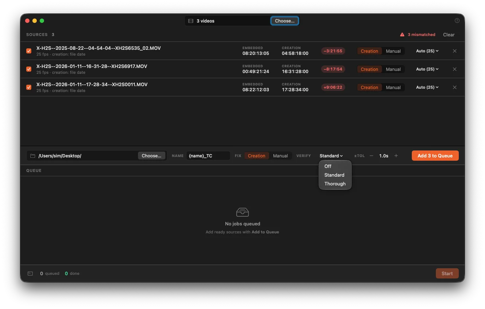This screenshot has width=485, height=309.
Task: Choose Thorough in the verify menu
Action: pos(335,184)
